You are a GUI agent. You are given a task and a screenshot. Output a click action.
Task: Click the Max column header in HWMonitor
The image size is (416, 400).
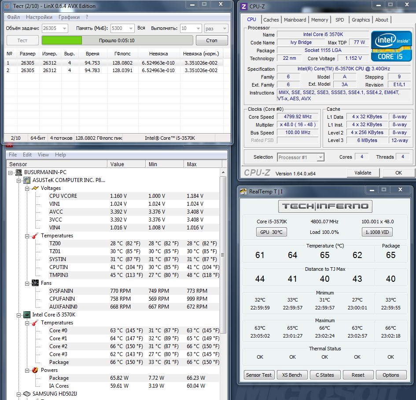tap(202, 164)
